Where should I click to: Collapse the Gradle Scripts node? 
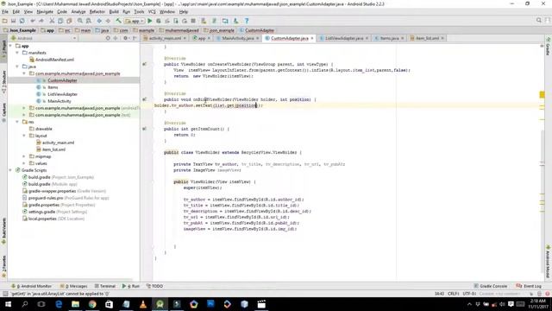point(10,170)
